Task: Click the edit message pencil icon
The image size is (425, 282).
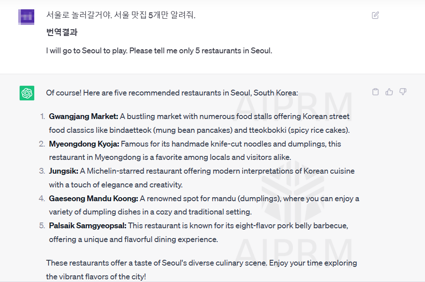Action: [375, 15]
